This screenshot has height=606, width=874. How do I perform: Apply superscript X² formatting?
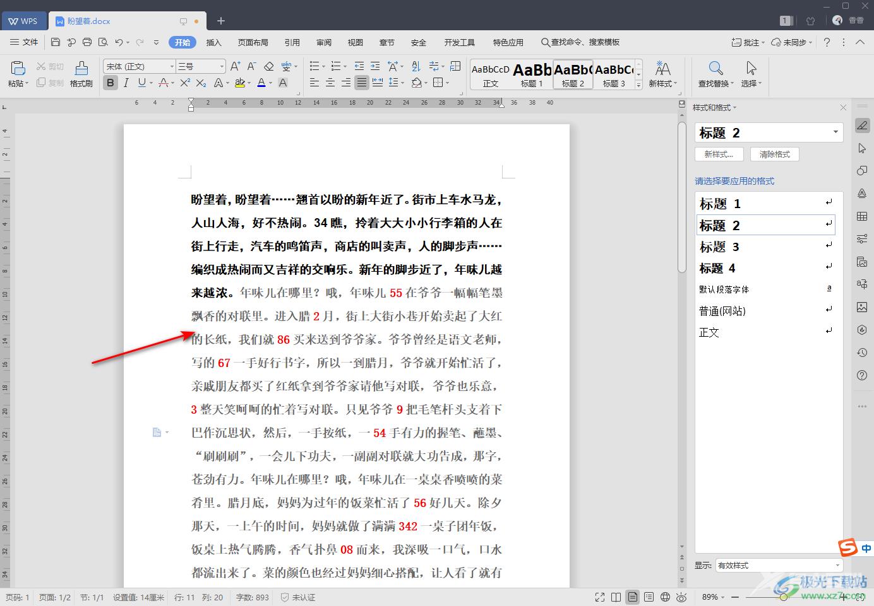coord(185,83)
